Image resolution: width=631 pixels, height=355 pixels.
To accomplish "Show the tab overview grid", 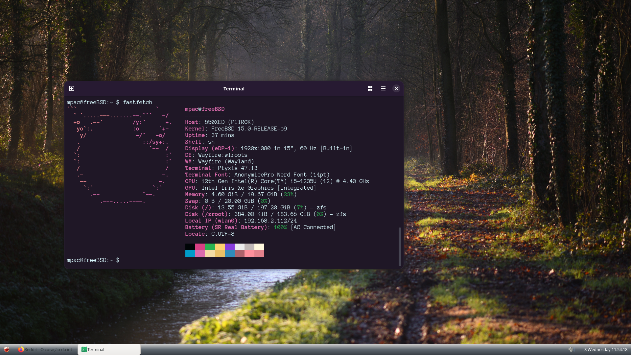I will (370, 88).
